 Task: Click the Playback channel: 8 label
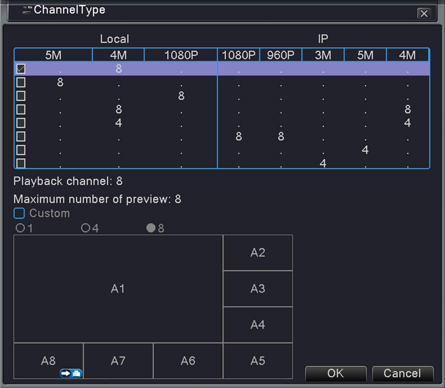68,181
